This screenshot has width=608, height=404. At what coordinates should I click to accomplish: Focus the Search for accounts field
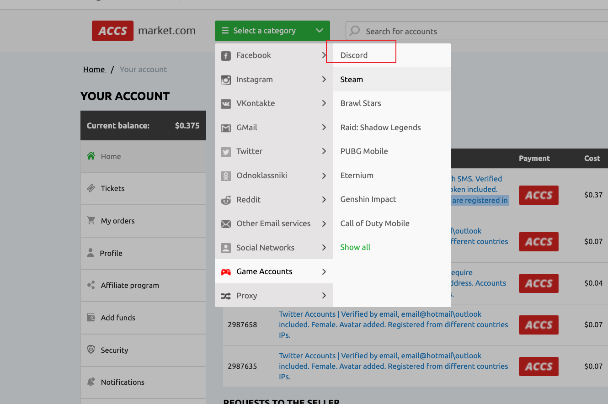(477, 31)
